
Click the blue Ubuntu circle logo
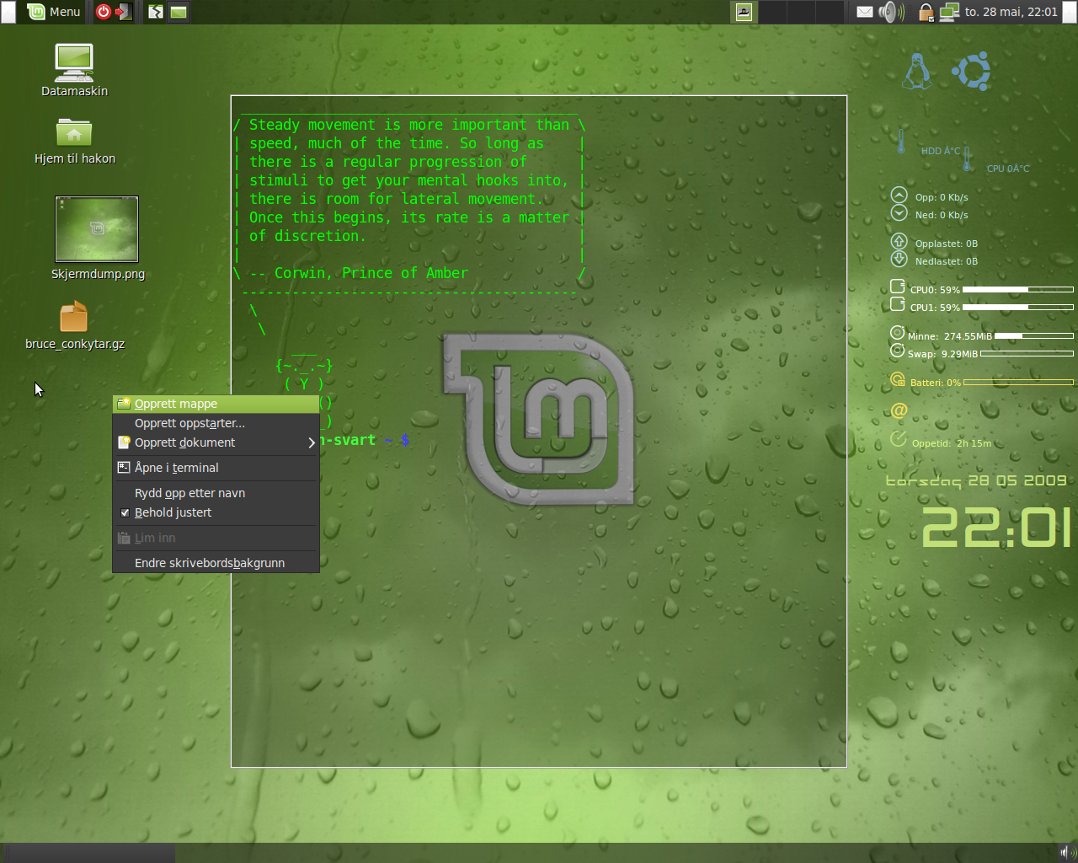pos(971,72)
